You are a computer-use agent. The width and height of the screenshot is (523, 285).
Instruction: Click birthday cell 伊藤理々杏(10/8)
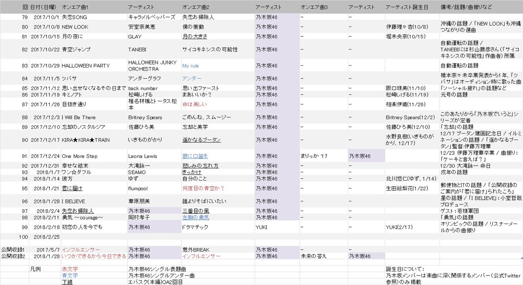407,27
